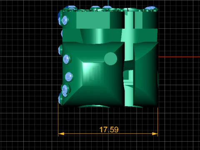The height and width of the screenshot is (150, 200).
Task: Click the red X-axis line
Action: click(x=179, y=57)
